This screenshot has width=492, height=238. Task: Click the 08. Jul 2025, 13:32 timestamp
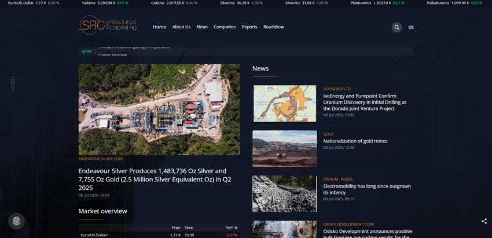(x=339, y=115)
